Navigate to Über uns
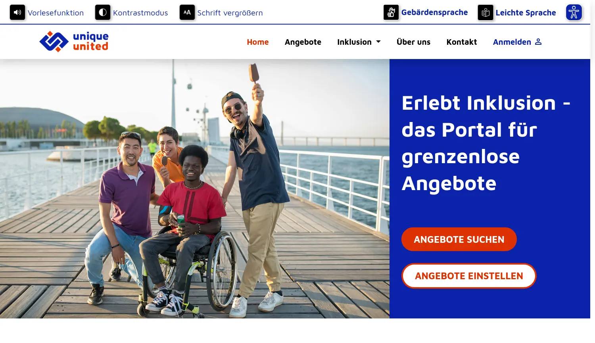This screenshot has height=343, width=595. pos(413,42)
